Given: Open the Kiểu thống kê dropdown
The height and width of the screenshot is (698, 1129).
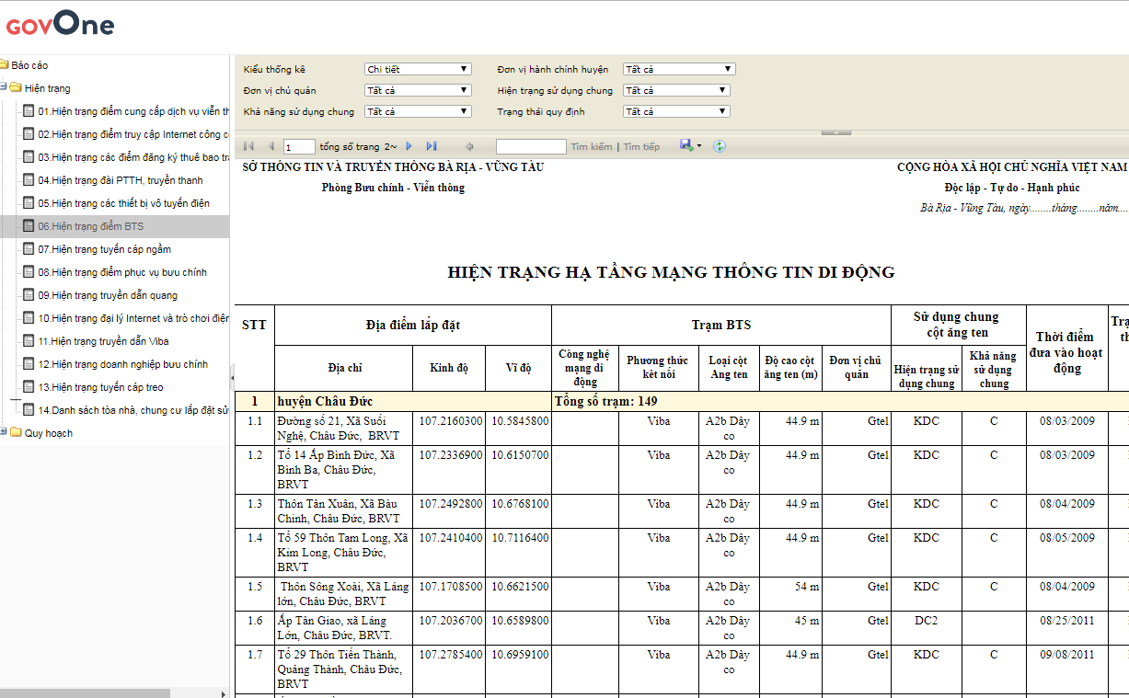Looking at the screenshot, I should click(x=418, y=69).
